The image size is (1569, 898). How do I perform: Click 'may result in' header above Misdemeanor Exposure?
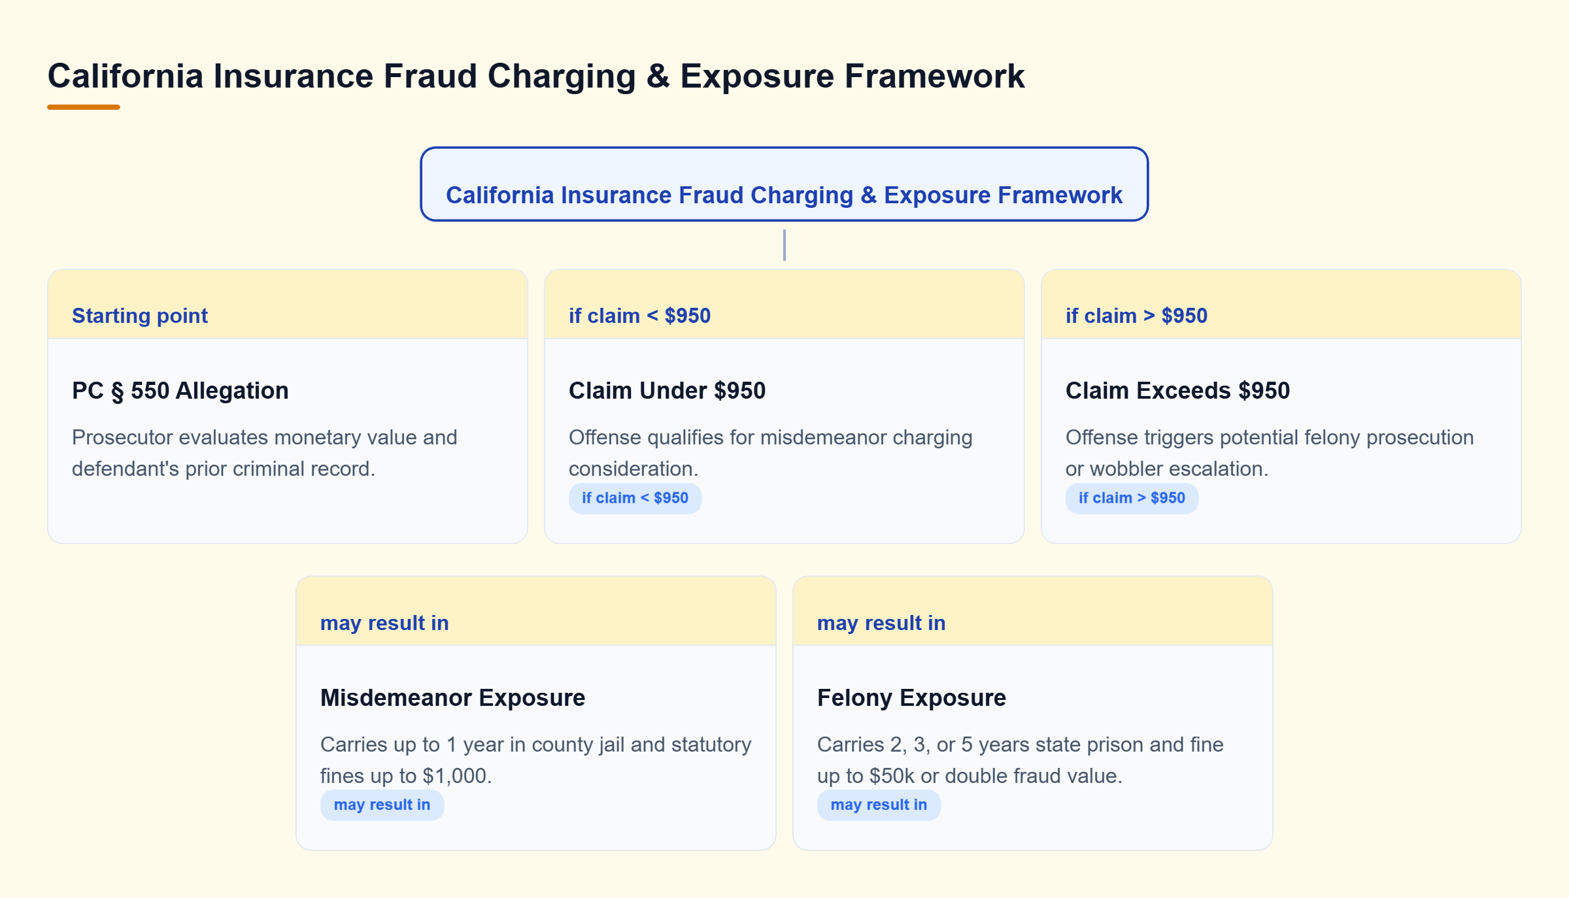[x=536, y=612]
